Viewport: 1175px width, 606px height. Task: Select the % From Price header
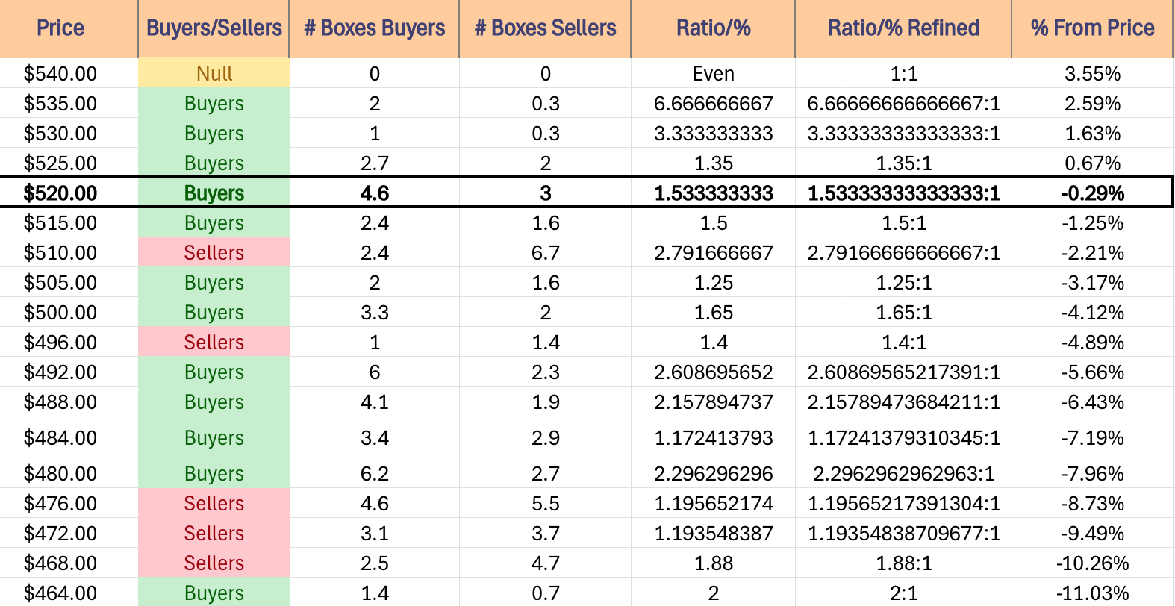1092,28
